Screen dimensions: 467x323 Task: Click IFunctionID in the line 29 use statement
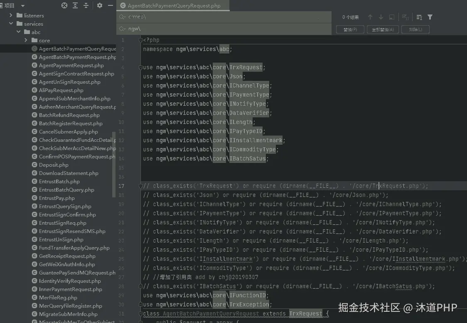click(248, 296)
